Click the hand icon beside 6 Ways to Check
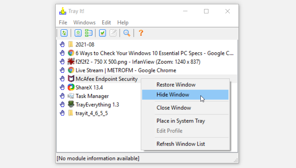Image resolution: width=296 pixels, height=168 pixels. coord(62,53)
